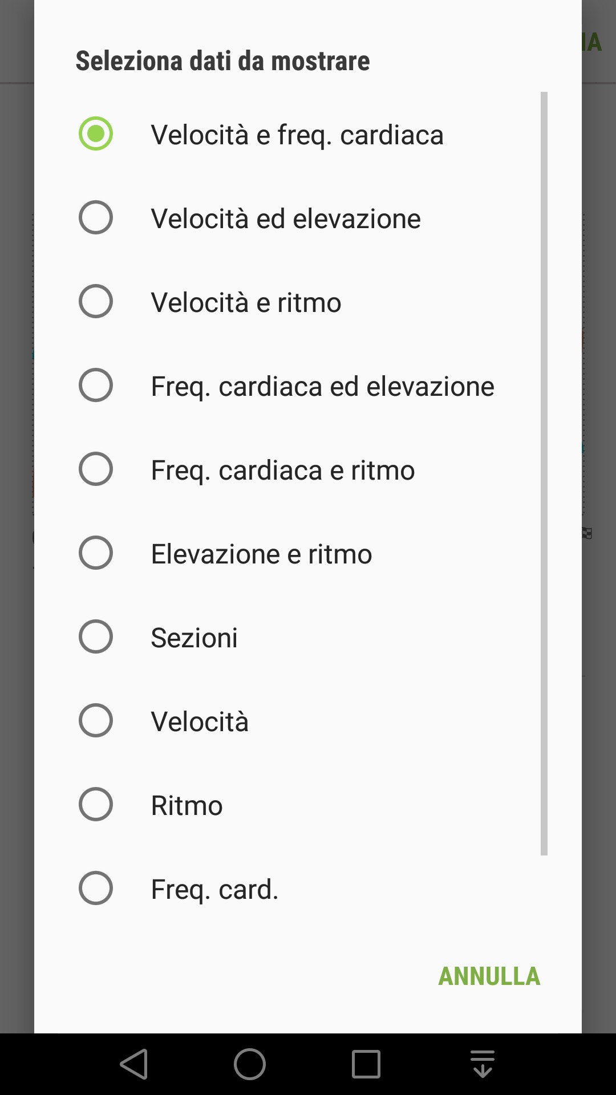Tap the Ritmo option label

(x=187, y=805)
